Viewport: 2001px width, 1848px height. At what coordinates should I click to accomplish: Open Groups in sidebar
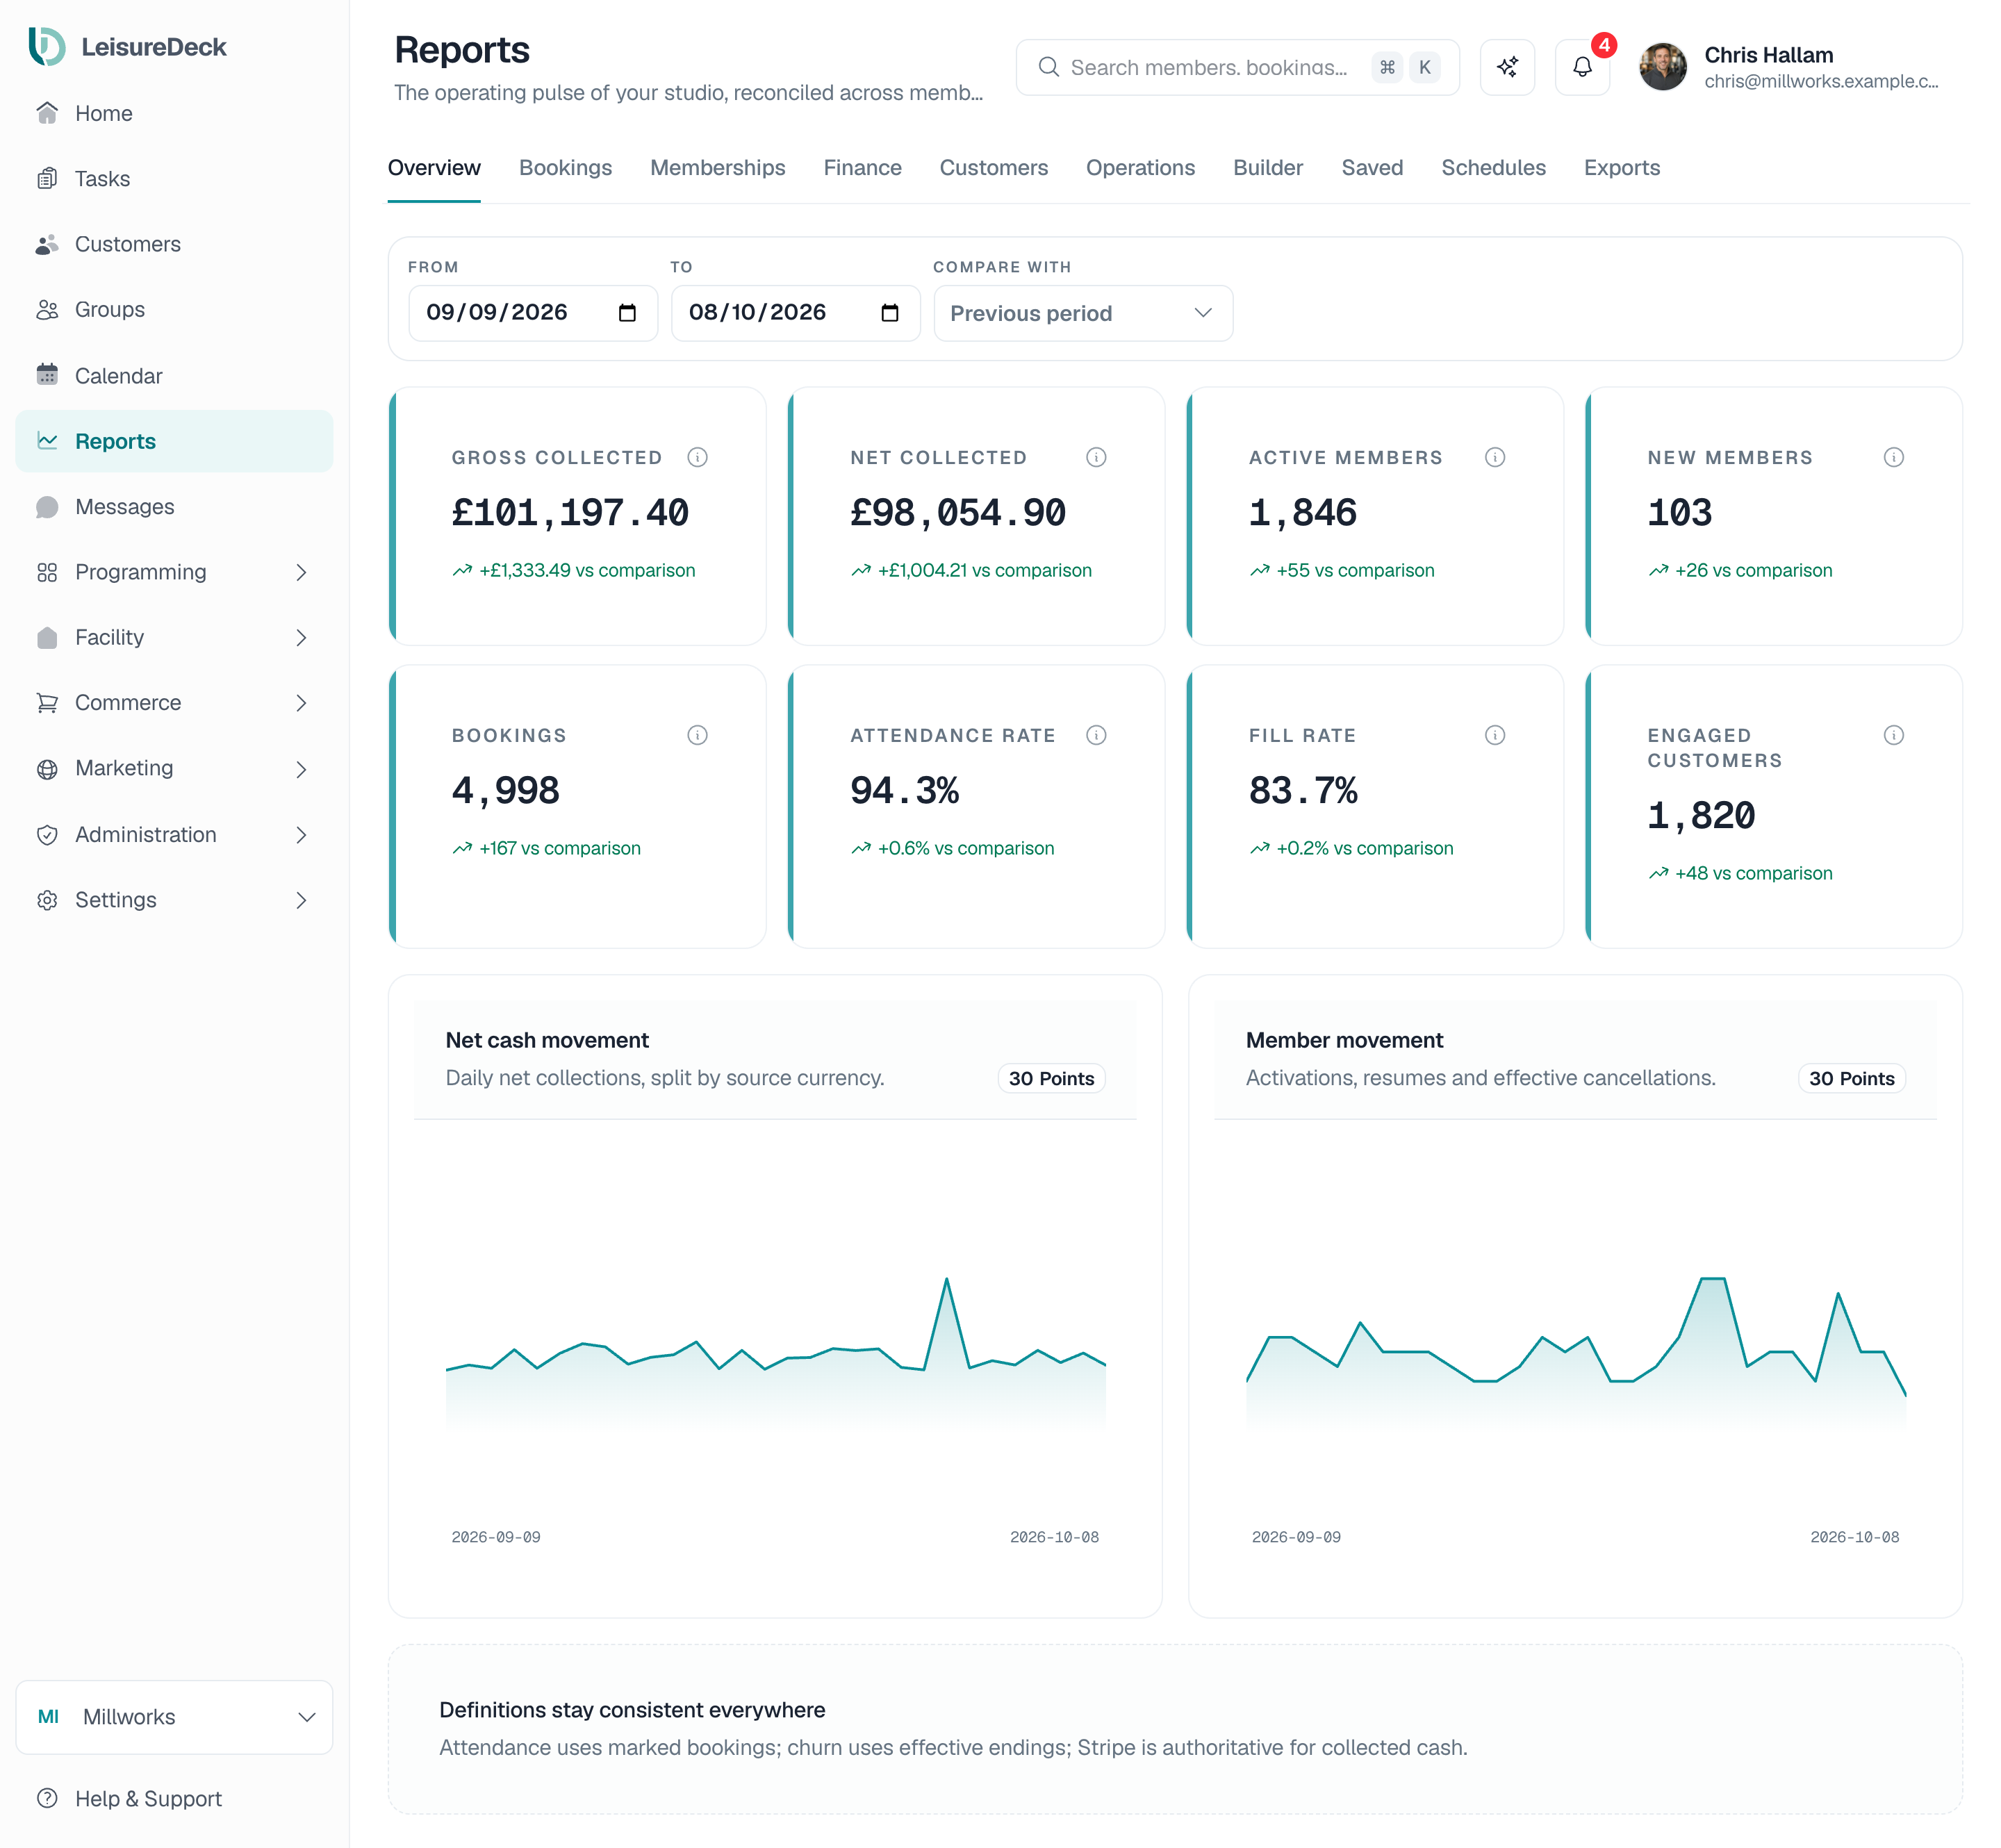174,309
